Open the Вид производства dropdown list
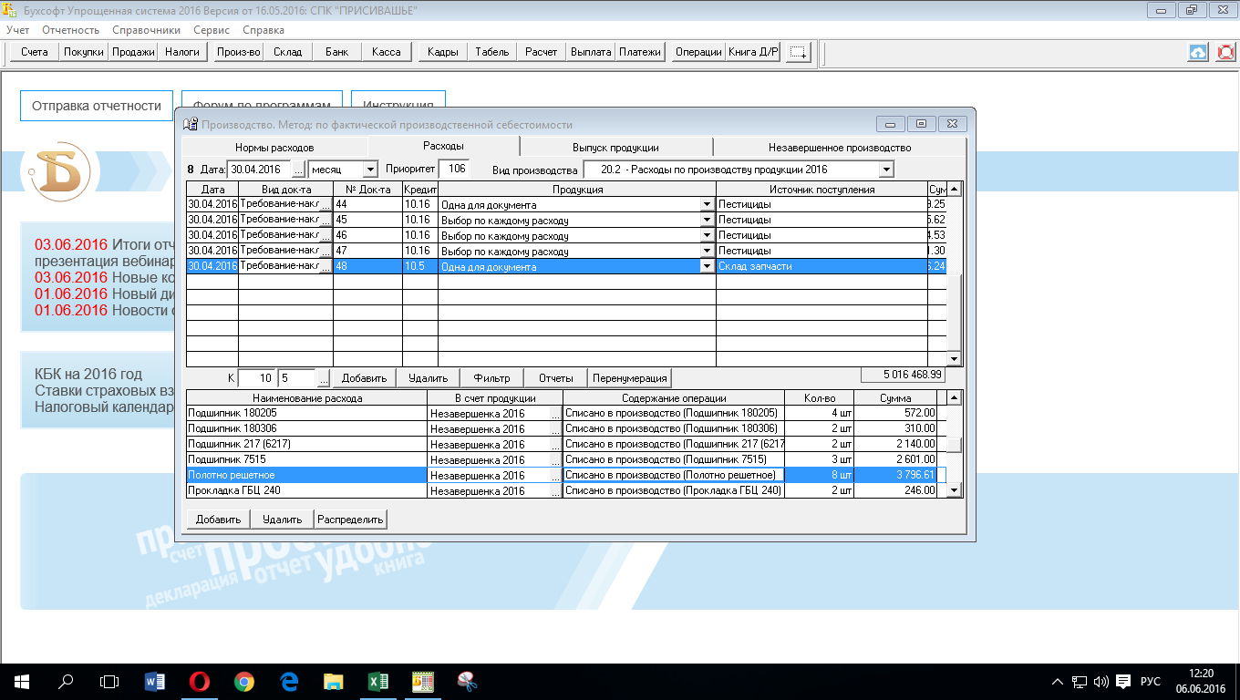1240x700 pixels. click(x=885, y=170)
